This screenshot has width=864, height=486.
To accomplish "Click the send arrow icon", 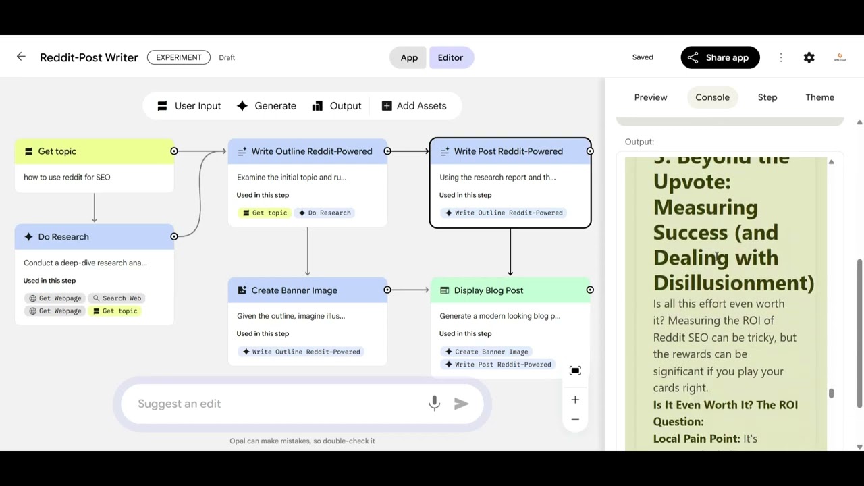I will point(462,404).
